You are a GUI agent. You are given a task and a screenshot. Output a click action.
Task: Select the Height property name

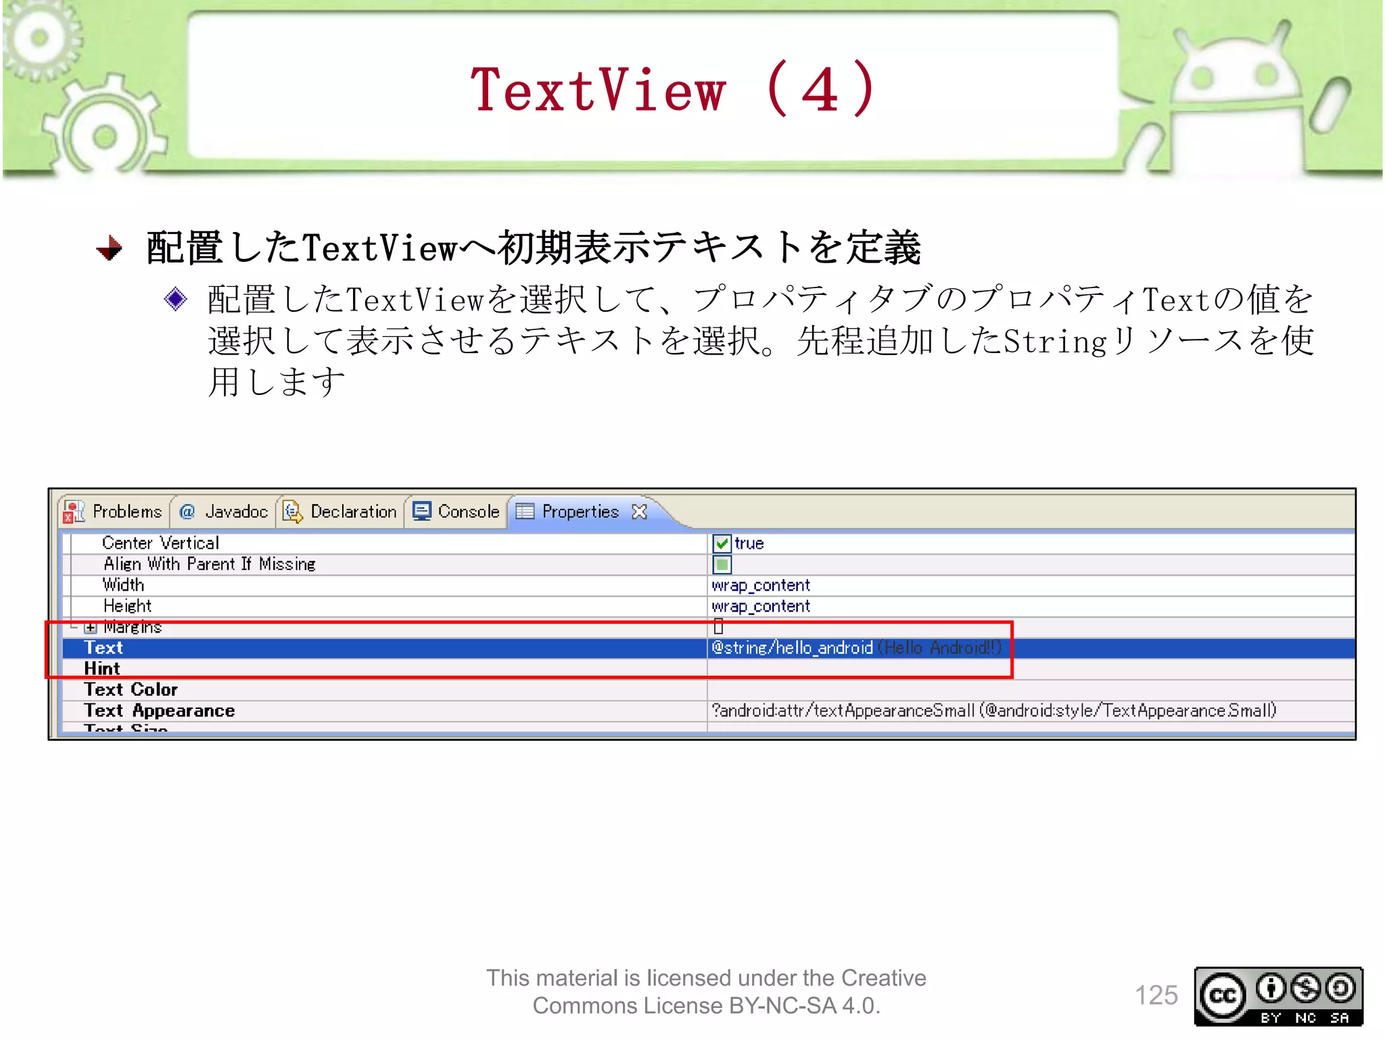click(x=127, y=606)
